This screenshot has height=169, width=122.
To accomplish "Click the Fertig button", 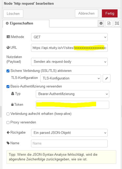I will (110, 13).
